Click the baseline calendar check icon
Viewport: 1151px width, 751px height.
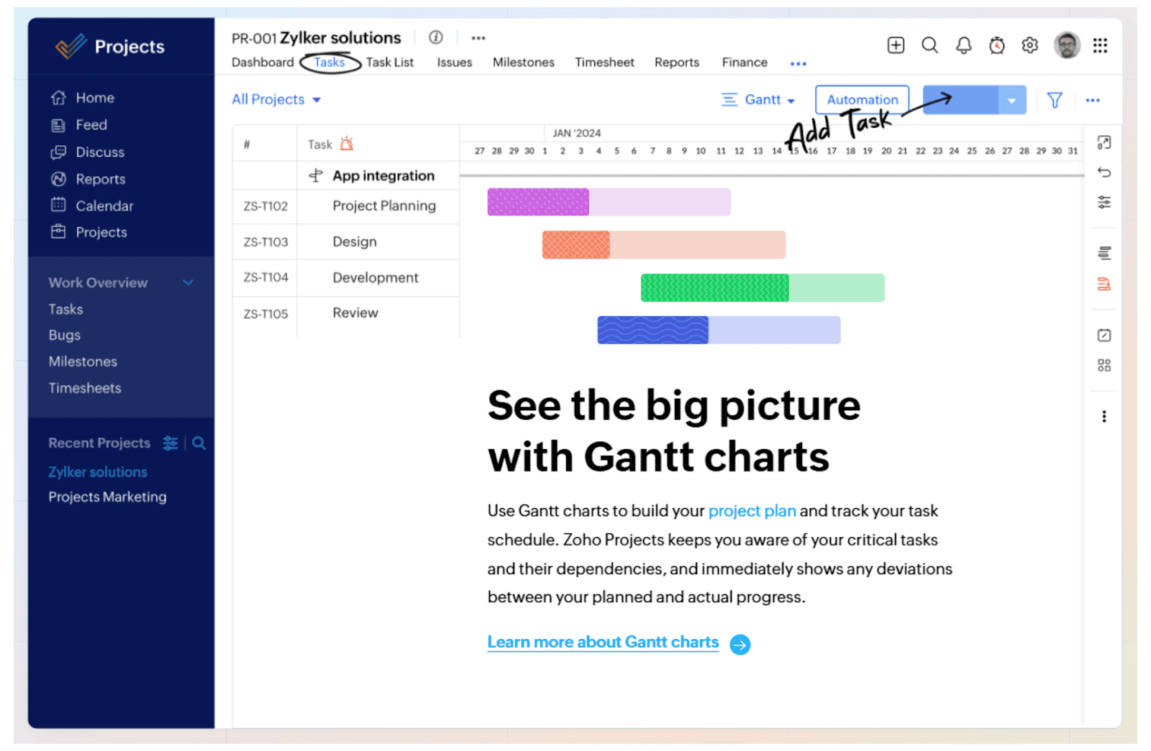(1104, 335)
